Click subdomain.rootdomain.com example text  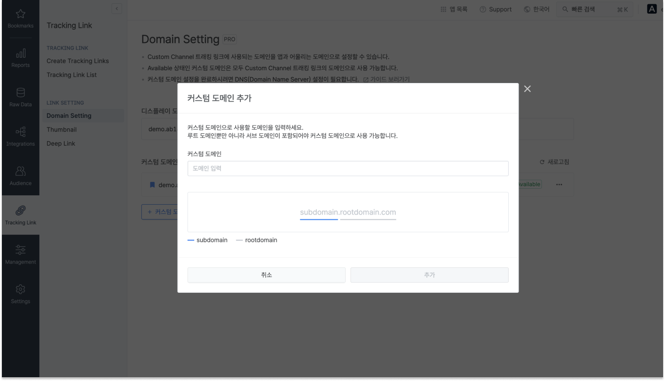(x=348, y=212)
